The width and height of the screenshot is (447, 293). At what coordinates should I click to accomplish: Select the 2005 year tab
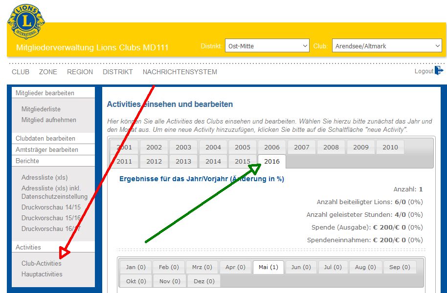pos(243,147)
